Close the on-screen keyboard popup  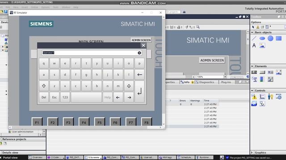coord(143,45)
